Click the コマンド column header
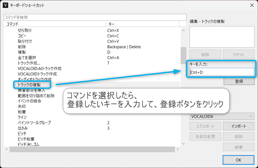 point(55,24)
